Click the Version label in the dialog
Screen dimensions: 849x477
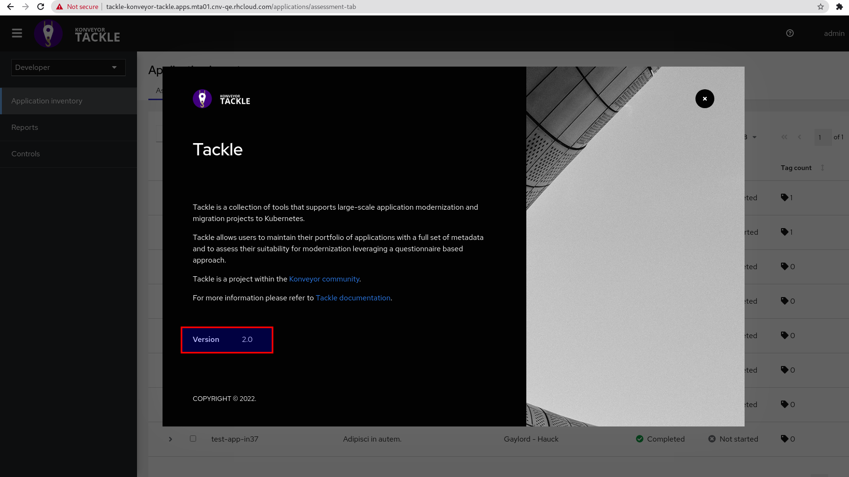(x=206, y=340)
